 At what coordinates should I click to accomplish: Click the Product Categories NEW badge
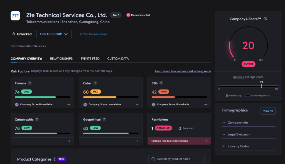click(x=62, y=159)
